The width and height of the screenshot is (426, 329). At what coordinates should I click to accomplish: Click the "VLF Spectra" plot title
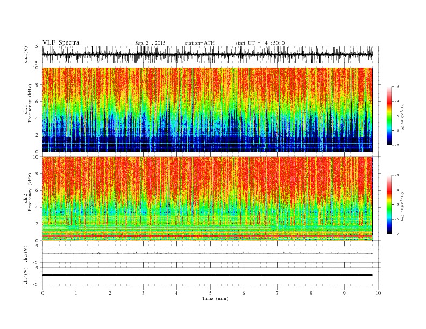pos(61,42)
